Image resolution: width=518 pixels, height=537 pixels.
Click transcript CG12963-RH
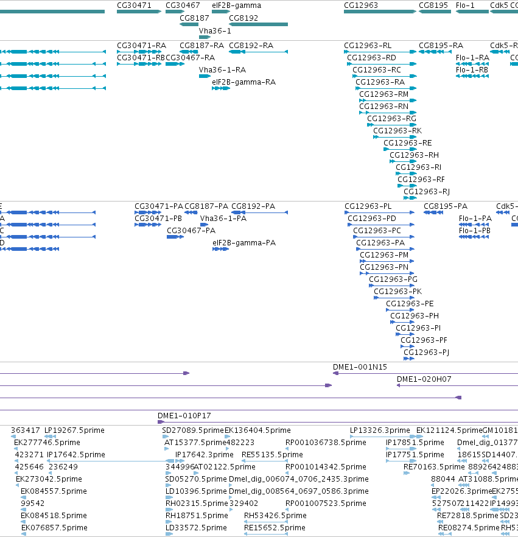[415, 155]
